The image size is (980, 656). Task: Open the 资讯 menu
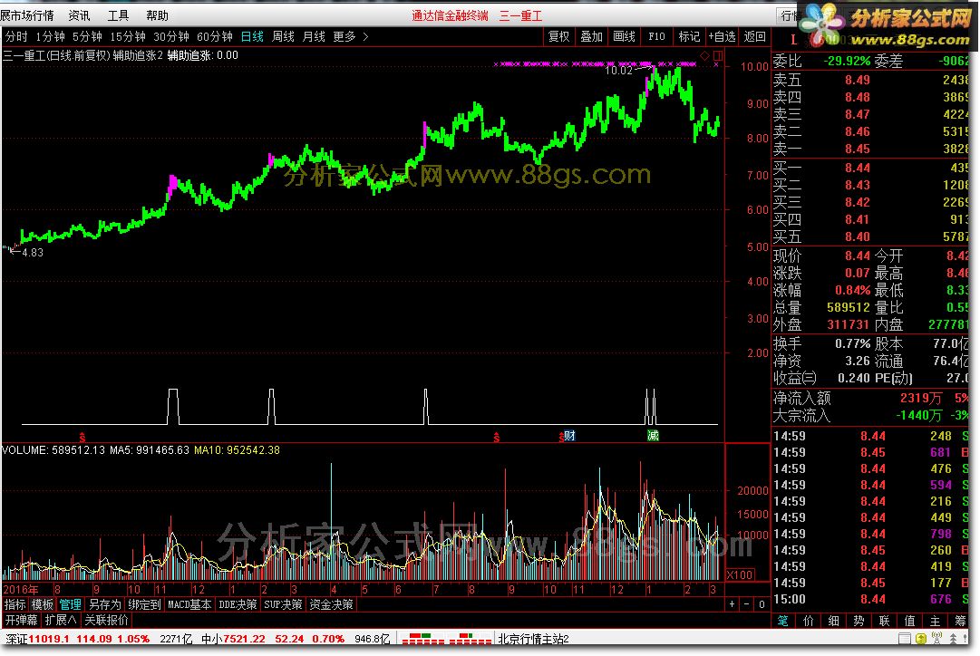(x=79, y=15)
